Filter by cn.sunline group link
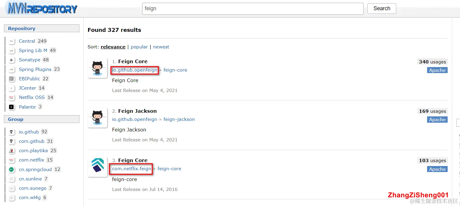460x206 pixels. click(x=30, y=179)
